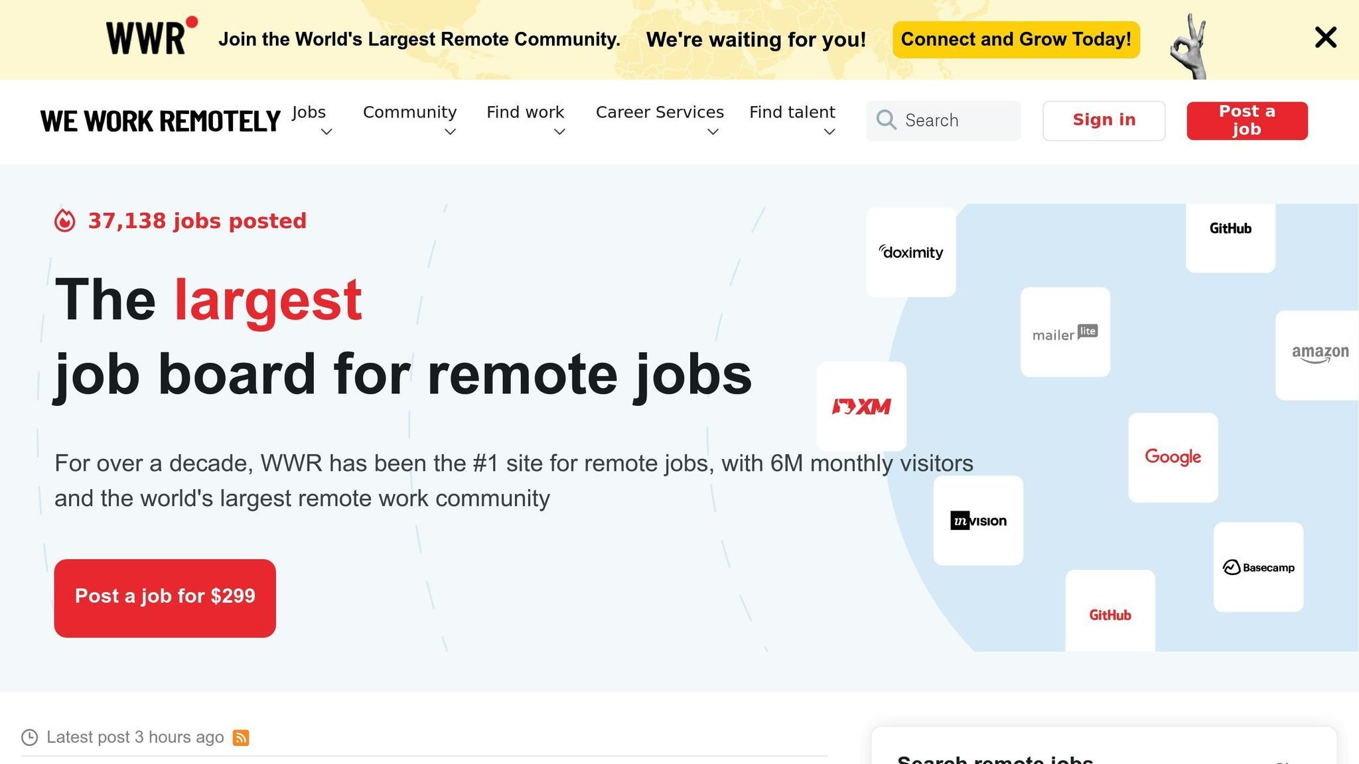Expand the Career Services chevron

tap(713, 132)
